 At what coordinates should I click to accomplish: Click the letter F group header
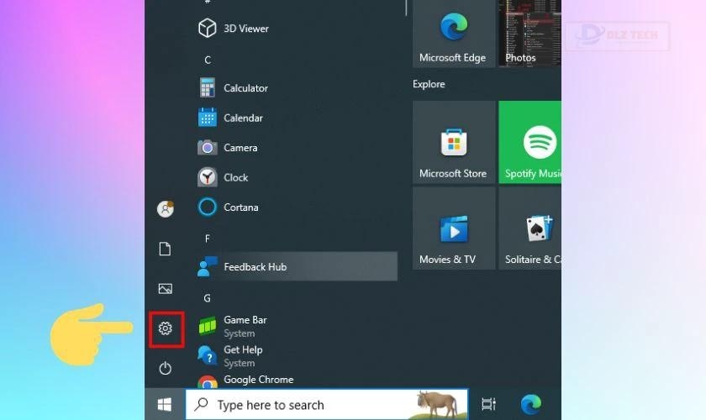coord(208,239)
